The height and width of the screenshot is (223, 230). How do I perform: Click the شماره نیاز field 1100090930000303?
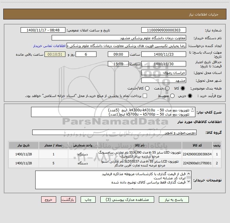coord(164,30)
